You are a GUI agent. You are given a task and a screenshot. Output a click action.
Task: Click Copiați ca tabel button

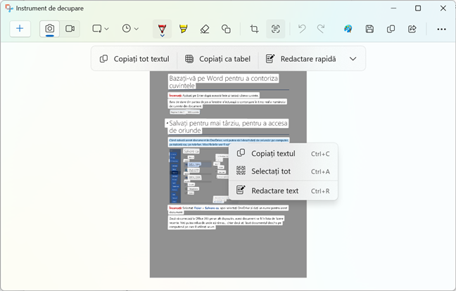click(217, 58)
